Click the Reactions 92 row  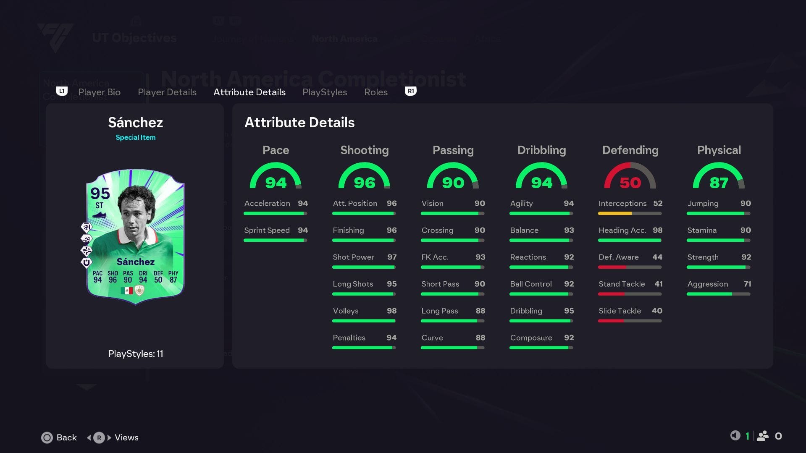541,261
